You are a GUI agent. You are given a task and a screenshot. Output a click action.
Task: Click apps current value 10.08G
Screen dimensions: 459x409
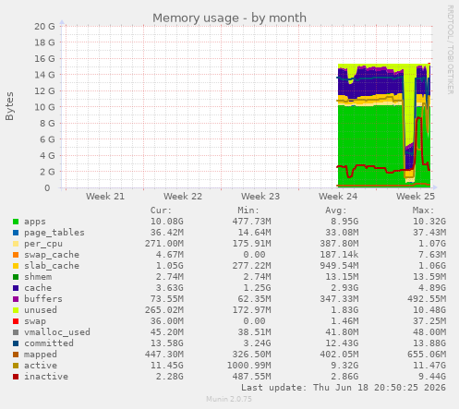[167, 222]
